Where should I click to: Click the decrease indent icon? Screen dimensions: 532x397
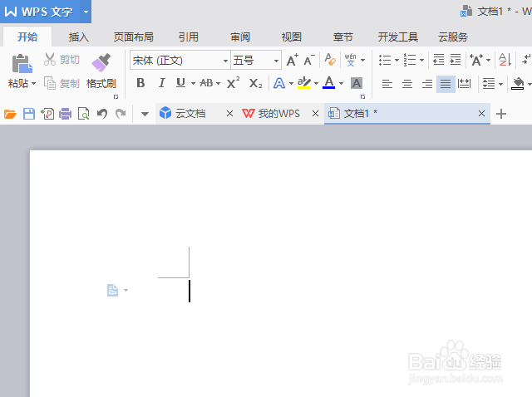[439, 60]
